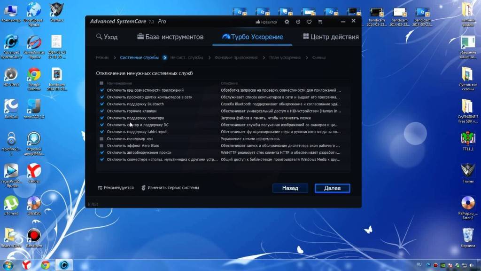The width and height of the screenshot is (481, 271).
Task: Click Изменить сервис системы
Action: pos(170,188)
